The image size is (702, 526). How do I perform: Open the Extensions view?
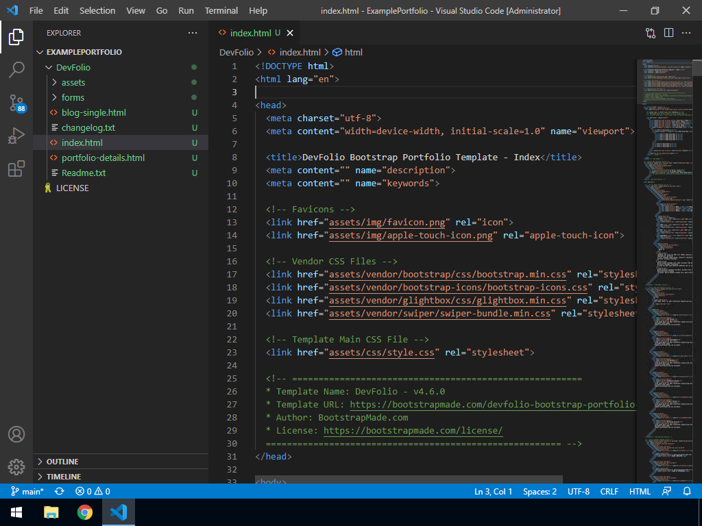[16, 168]
